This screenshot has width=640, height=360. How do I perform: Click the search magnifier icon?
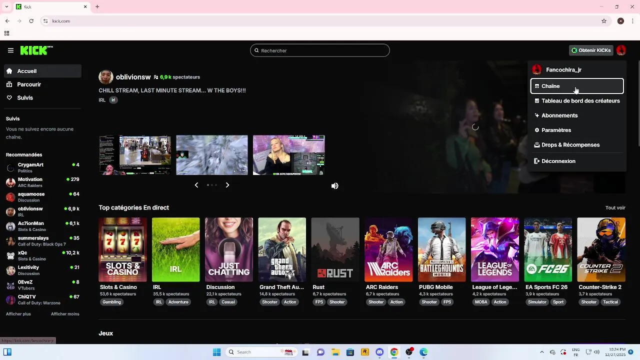pyautogui.click(x=256, y=50)
